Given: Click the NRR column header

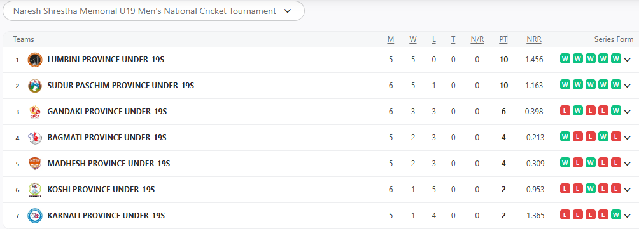Looking at the screenshot, I should click(534, 39).
